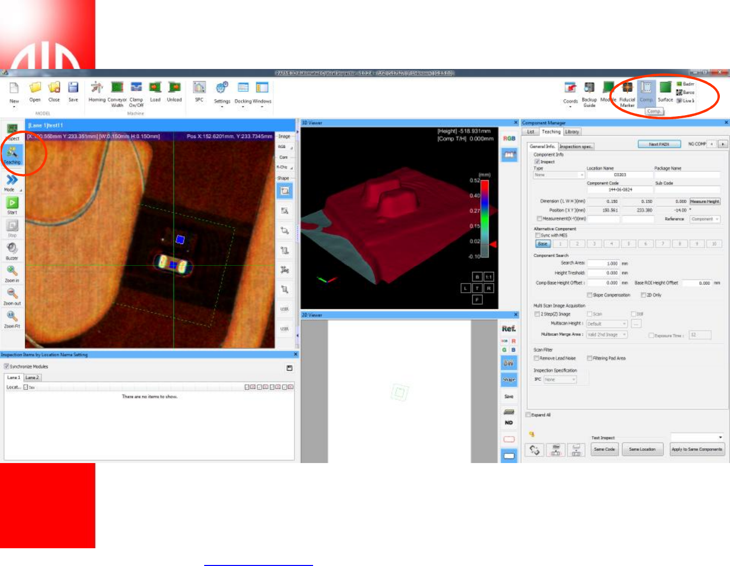Click the Conveyor Width icon
The width and height of the screenshot is (730, 566).
click(117, 88)
